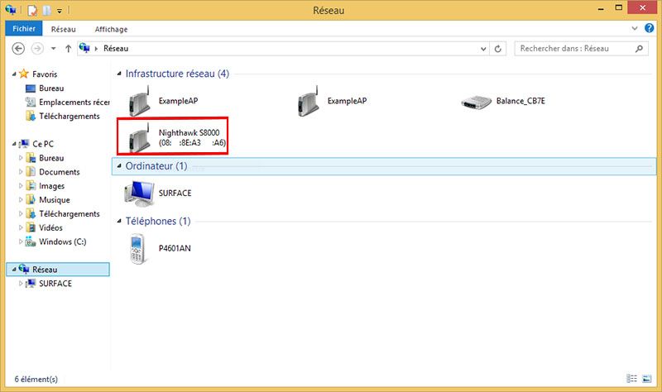The height and width of the screenshot is (392, 662).
Task: Open address bar history dropdown
Action: click(482, 49)
